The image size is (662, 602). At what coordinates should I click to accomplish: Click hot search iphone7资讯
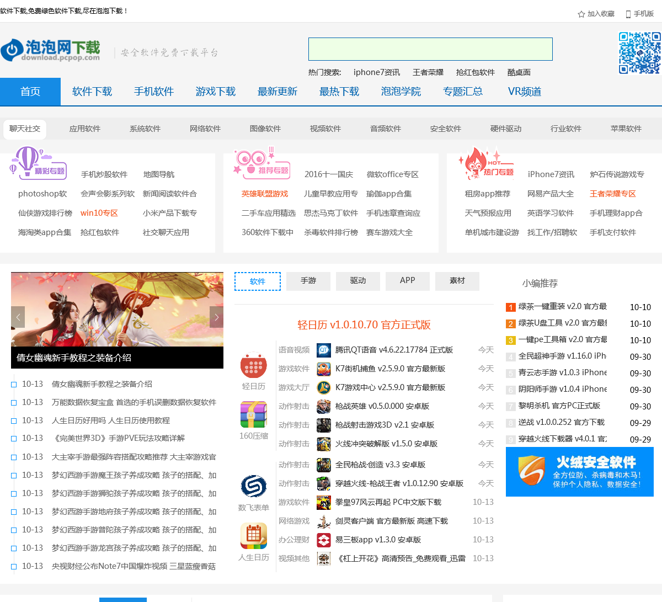pyautogui.click(x=377, y=72)
